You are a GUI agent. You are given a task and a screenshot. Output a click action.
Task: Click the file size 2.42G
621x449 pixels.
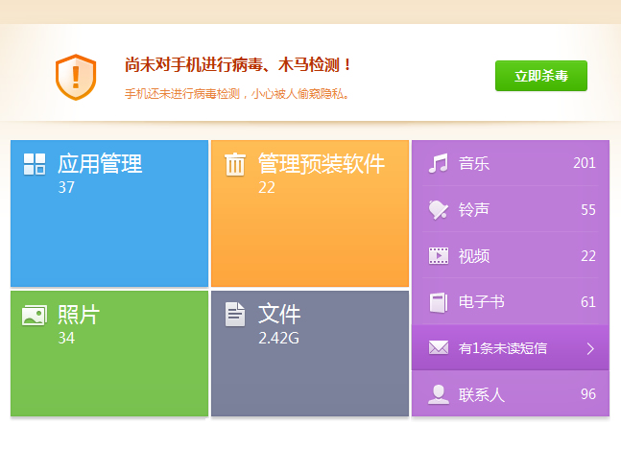[x=278, y=338]
